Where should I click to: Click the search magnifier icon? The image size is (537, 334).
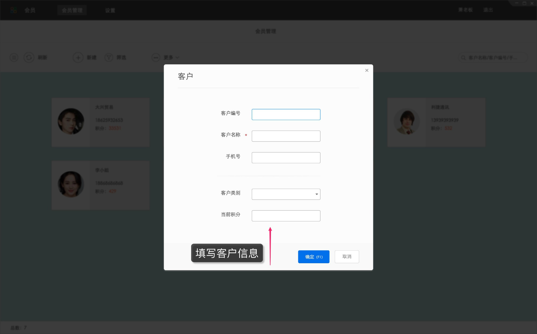[x=463, y=57]
